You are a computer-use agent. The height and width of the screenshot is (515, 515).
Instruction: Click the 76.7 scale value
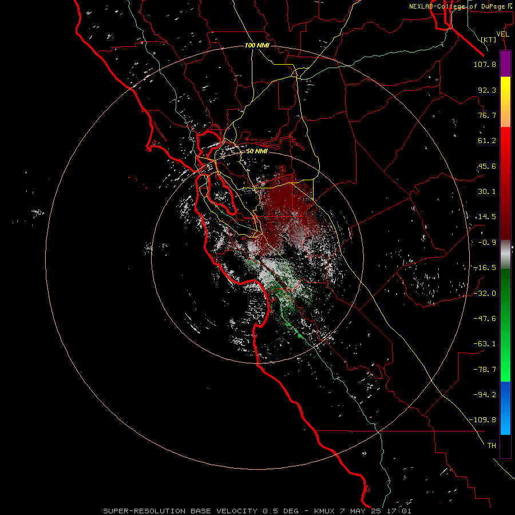(487, 115)
